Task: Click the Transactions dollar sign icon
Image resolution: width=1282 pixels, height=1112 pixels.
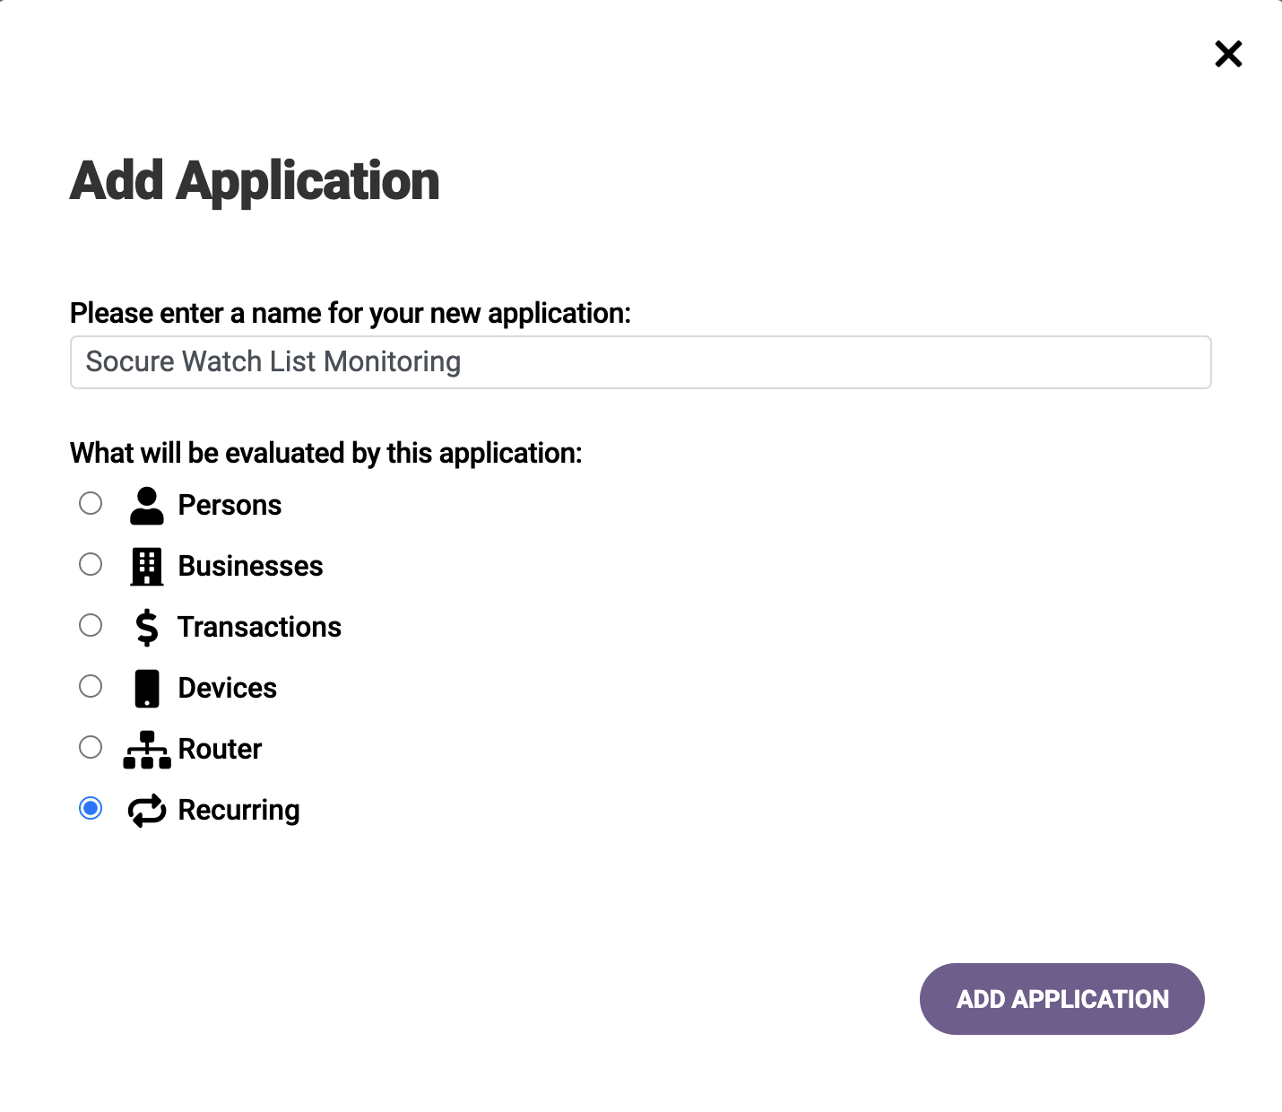Action: [147, 628]
